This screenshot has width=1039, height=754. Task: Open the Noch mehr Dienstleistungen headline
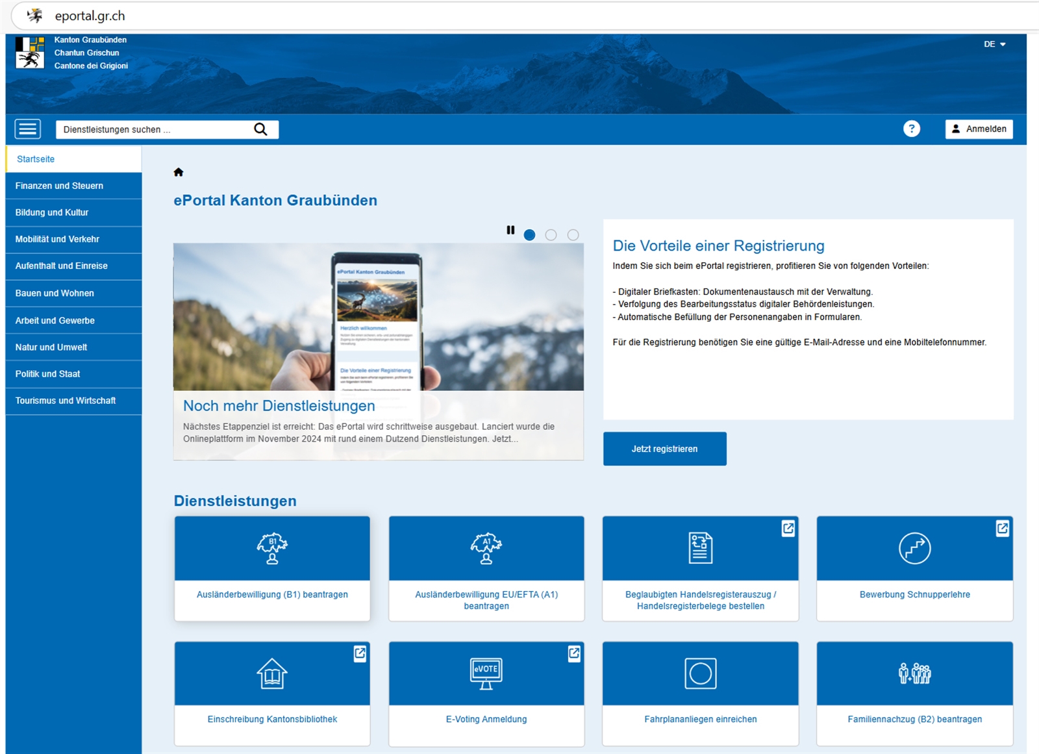tap(279, 406)
